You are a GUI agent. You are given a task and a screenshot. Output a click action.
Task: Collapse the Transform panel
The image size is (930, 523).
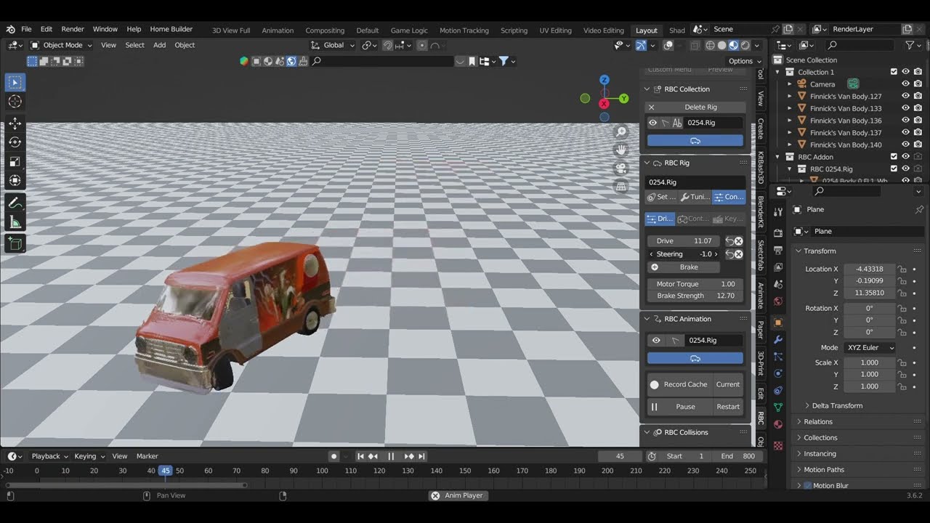(820, 251)
